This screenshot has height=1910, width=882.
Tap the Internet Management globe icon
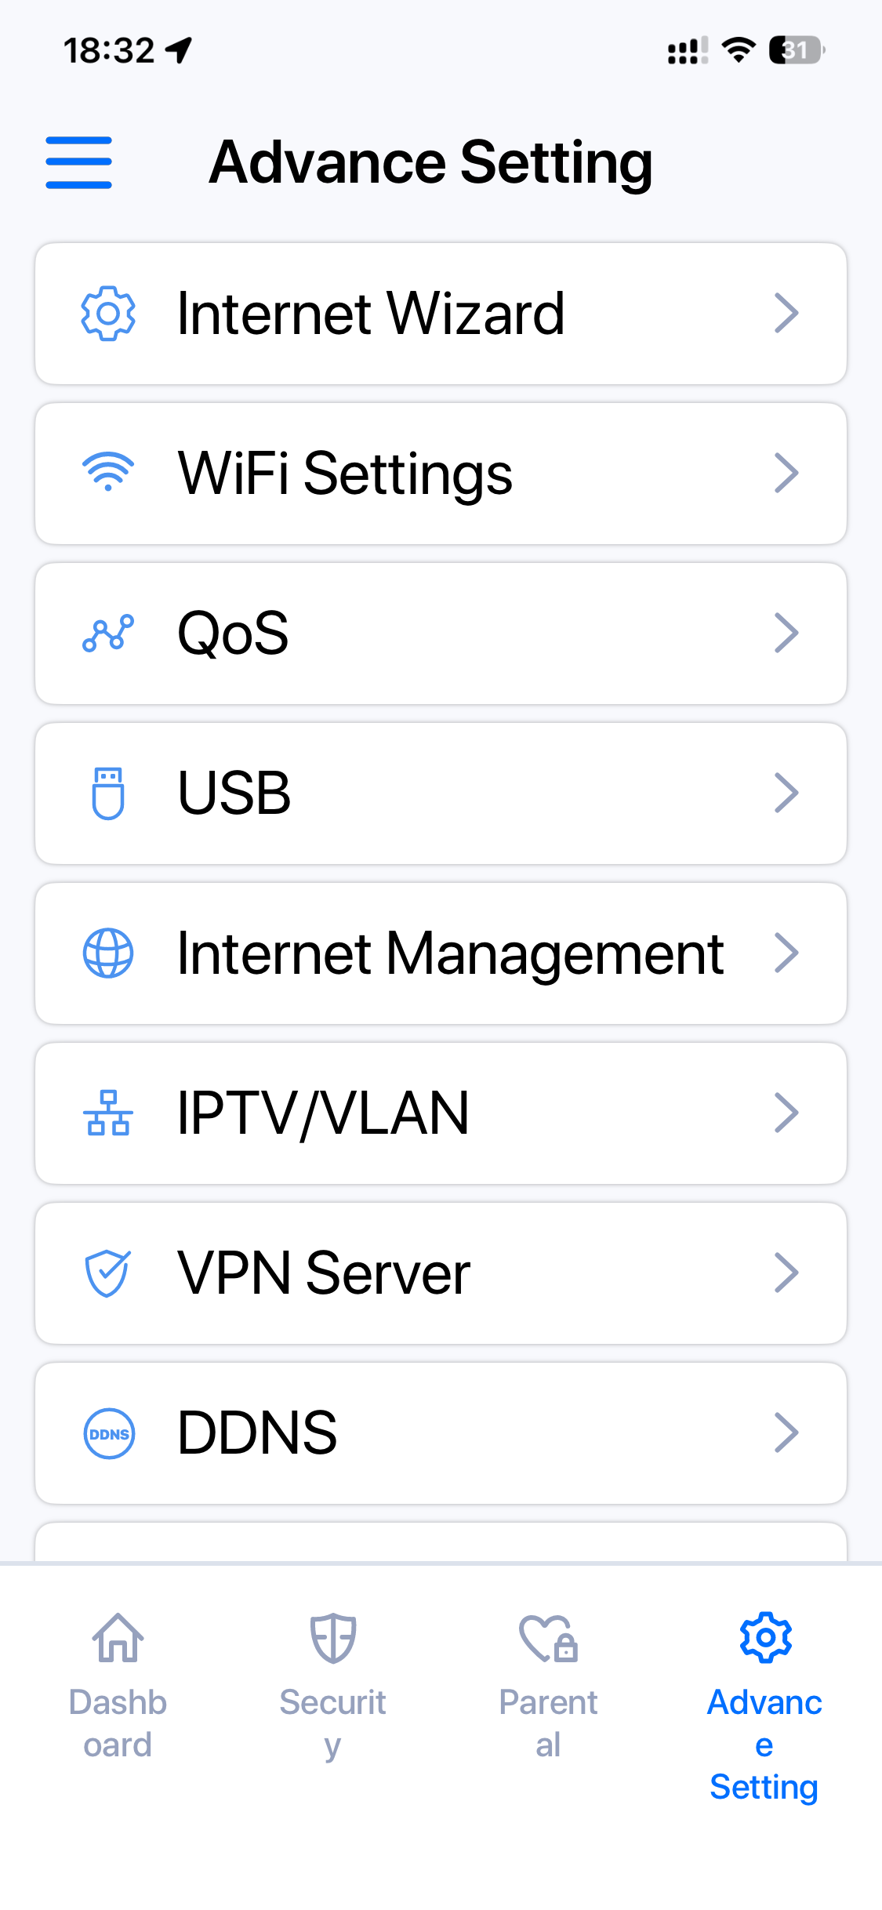coord(108,953)
